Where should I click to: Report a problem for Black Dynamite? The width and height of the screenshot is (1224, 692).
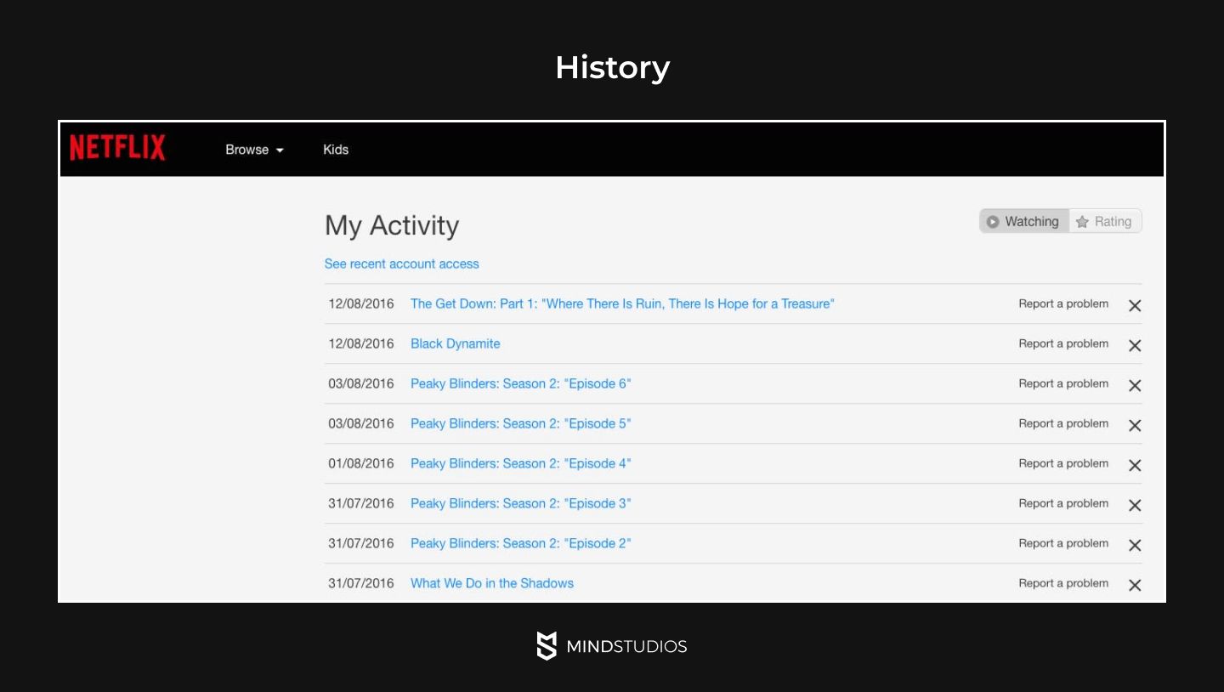pos(1063,343)
